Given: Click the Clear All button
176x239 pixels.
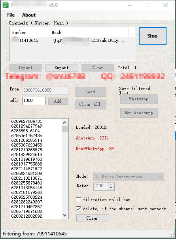Looking at the screenshot, I should (x=90, y=104).
